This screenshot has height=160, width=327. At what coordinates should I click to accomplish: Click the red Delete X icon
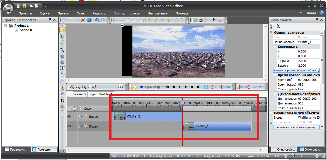tap(83, 20)
